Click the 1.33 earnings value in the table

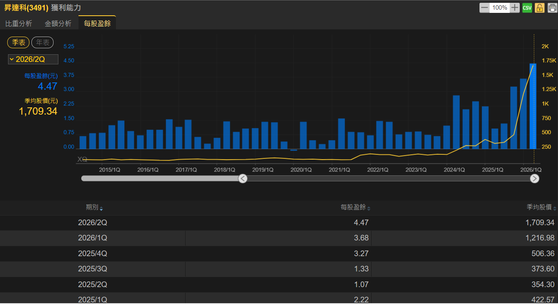362,269
